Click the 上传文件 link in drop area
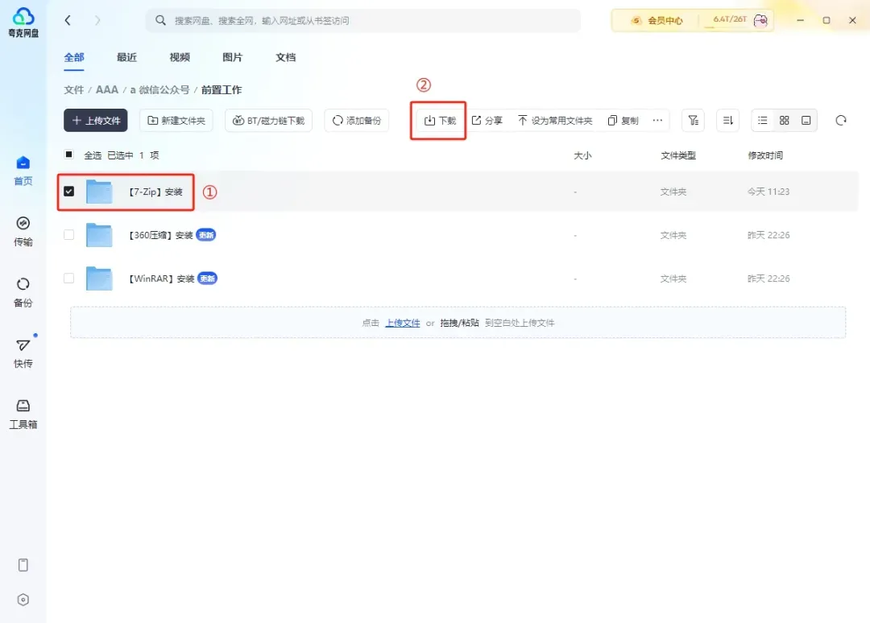 click(x=403, y=323)
